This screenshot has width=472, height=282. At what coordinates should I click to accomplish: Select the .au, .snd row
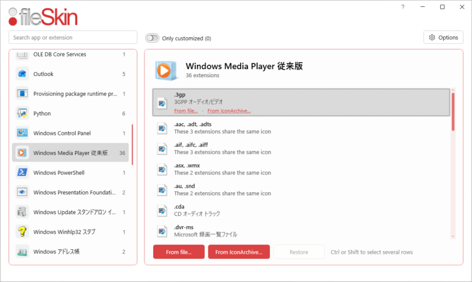pyautogui.click(x=301, y=189)
